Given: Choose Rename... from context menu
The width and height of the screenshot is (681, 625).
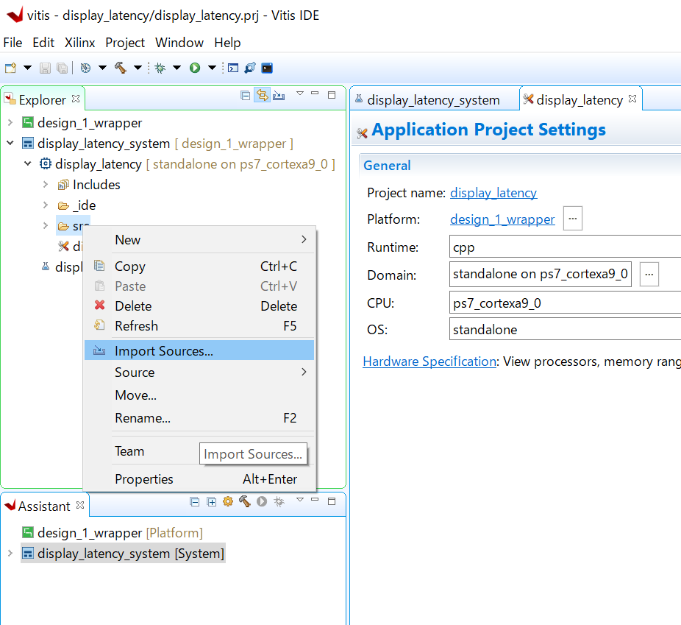Looking at the screenshot, I should coord(199,417).
